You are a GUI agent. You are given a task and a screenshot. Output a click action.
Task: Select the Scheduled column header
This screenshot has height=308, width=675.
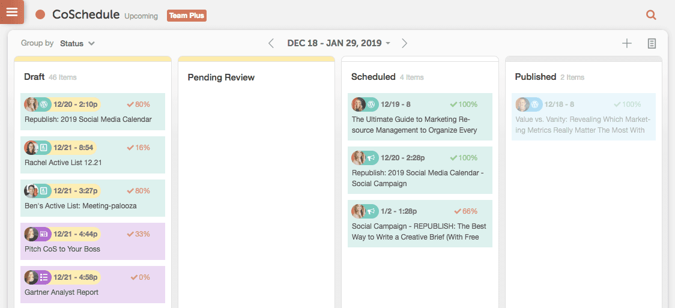[x=373, y=77]
